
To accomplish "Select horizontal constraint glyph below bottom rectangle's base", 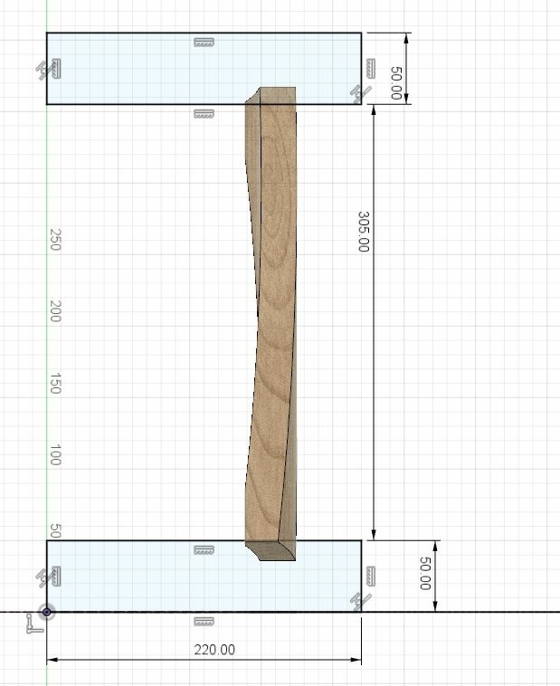I will tap(204, 621).
